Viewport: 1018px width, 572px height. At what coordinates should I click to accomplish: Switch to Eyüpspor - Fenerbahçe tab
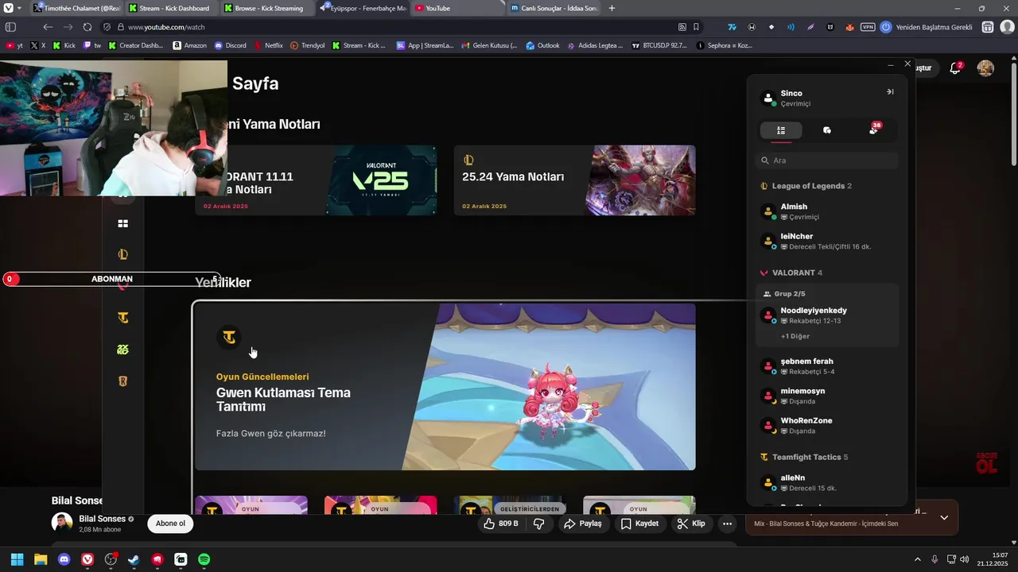pyautogui.click(x=363, y=8)
